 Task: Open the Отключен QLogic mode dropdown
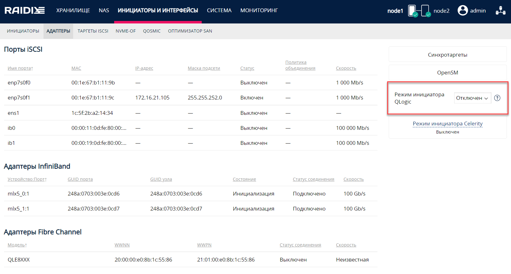(472, 98)
